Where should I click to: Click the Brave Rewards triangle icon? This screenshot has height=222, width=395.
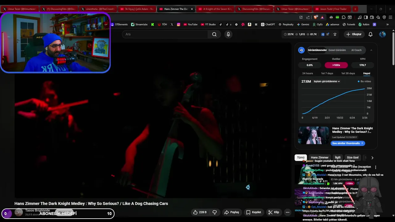tap(322, 17)
